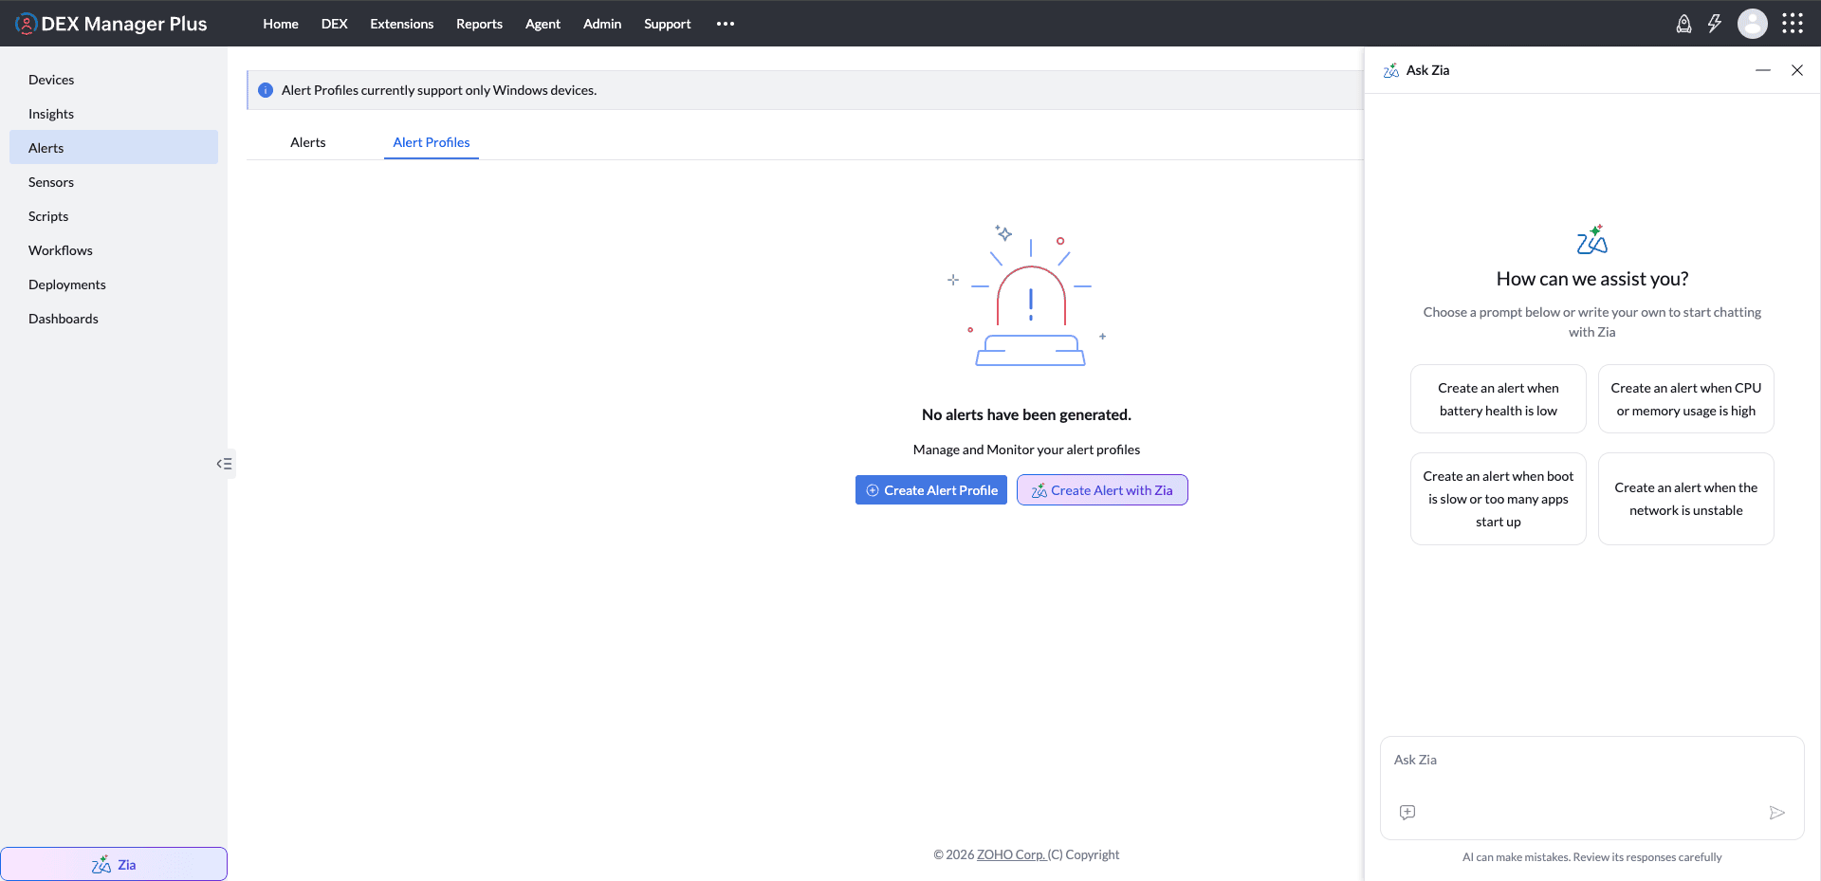Select the Alert Profiles tab

432,142
